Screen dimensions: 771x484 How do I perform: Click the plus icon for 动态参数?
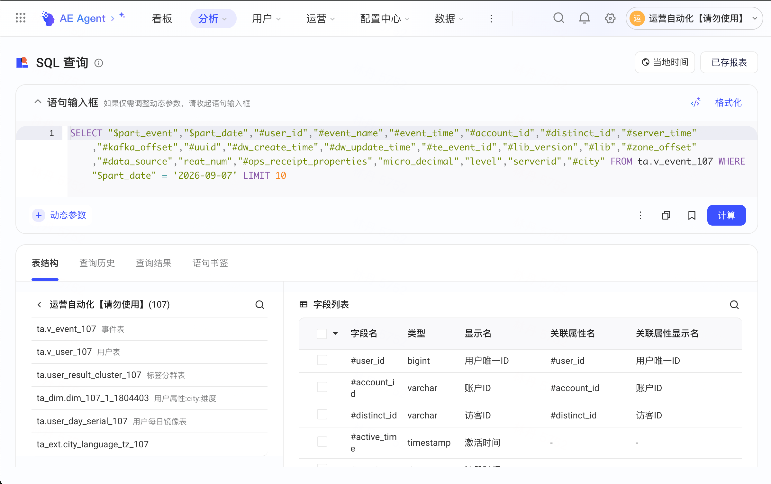[39, 215]
